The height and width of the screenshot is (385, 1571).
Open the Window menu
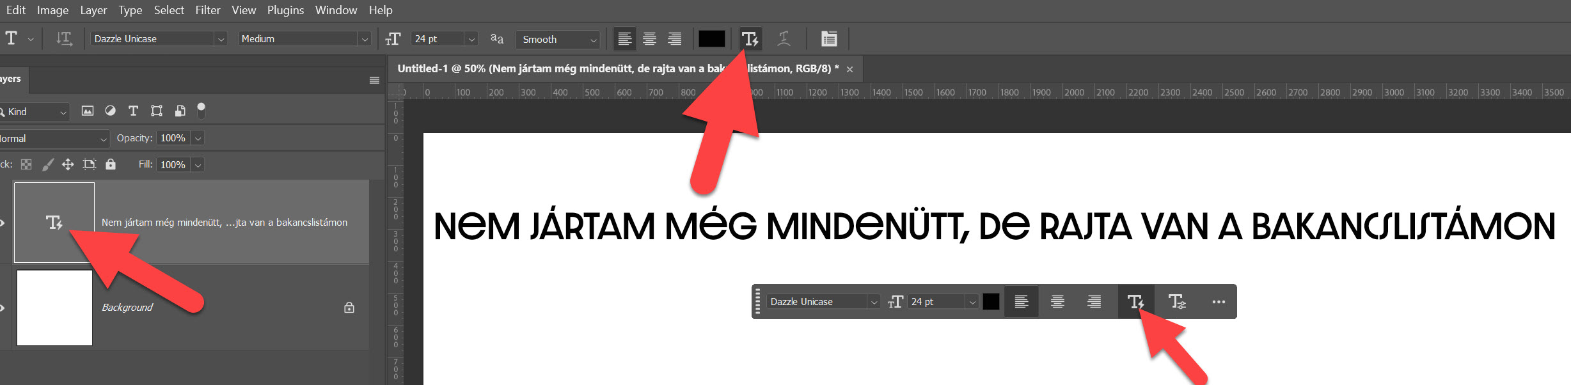click(x=336, y=10)
